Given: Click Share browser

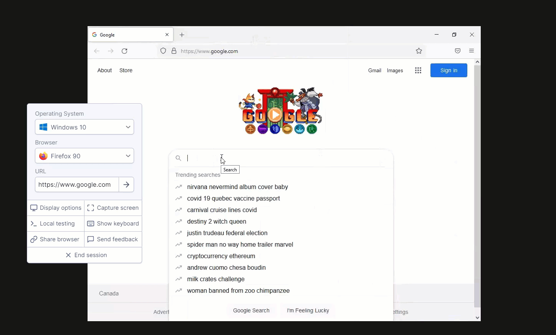Looking at the screenshot, I should pos(56,239).
